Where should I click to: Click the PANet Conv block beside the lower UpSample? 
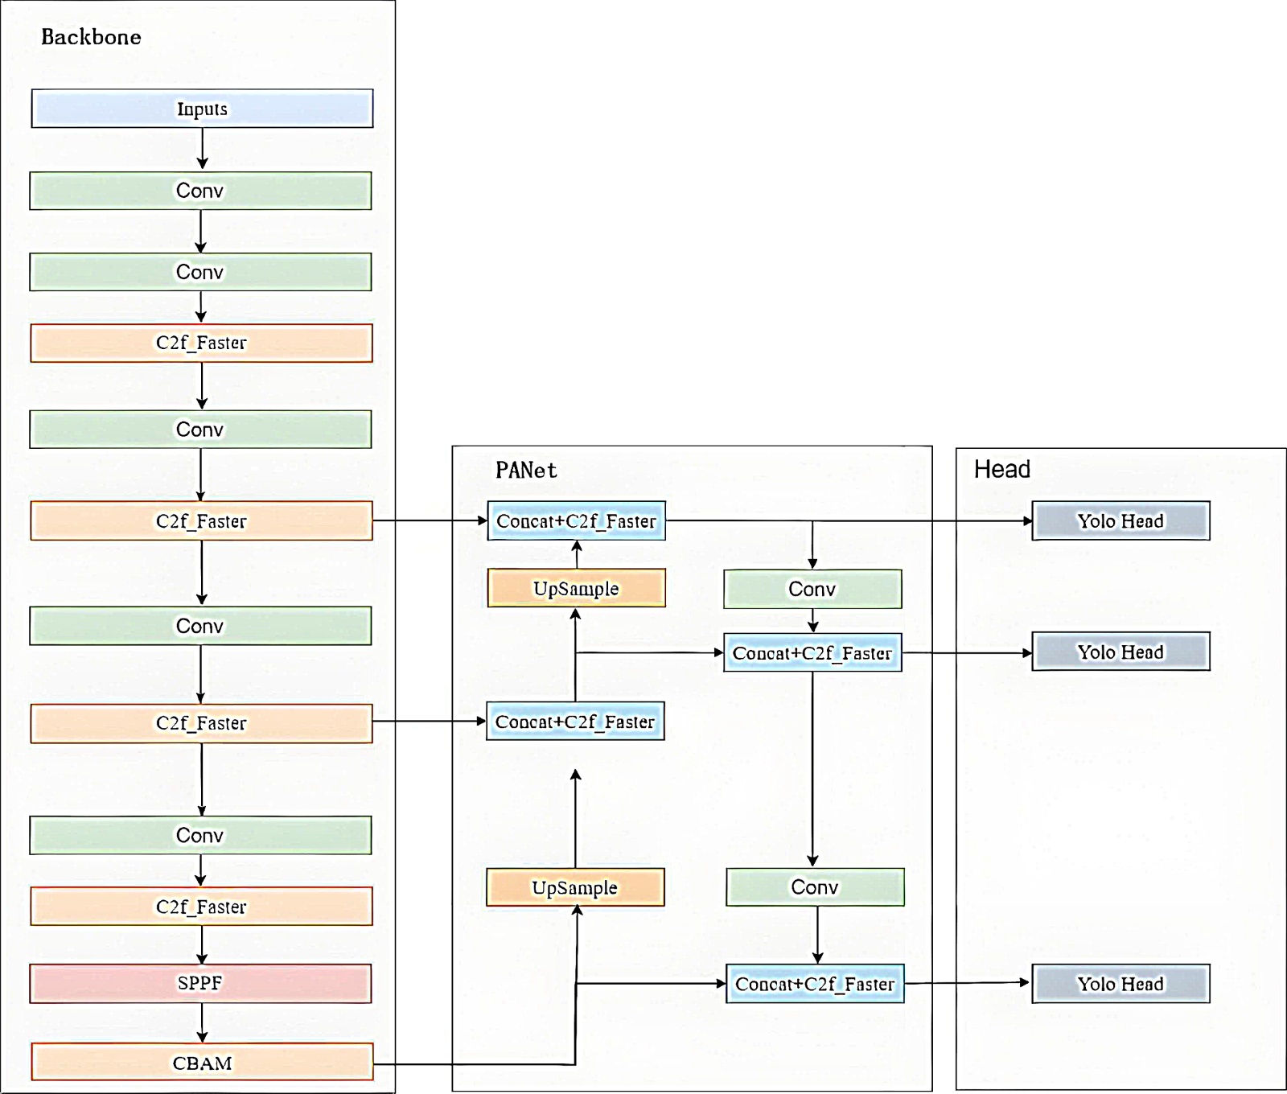[815, 886]
